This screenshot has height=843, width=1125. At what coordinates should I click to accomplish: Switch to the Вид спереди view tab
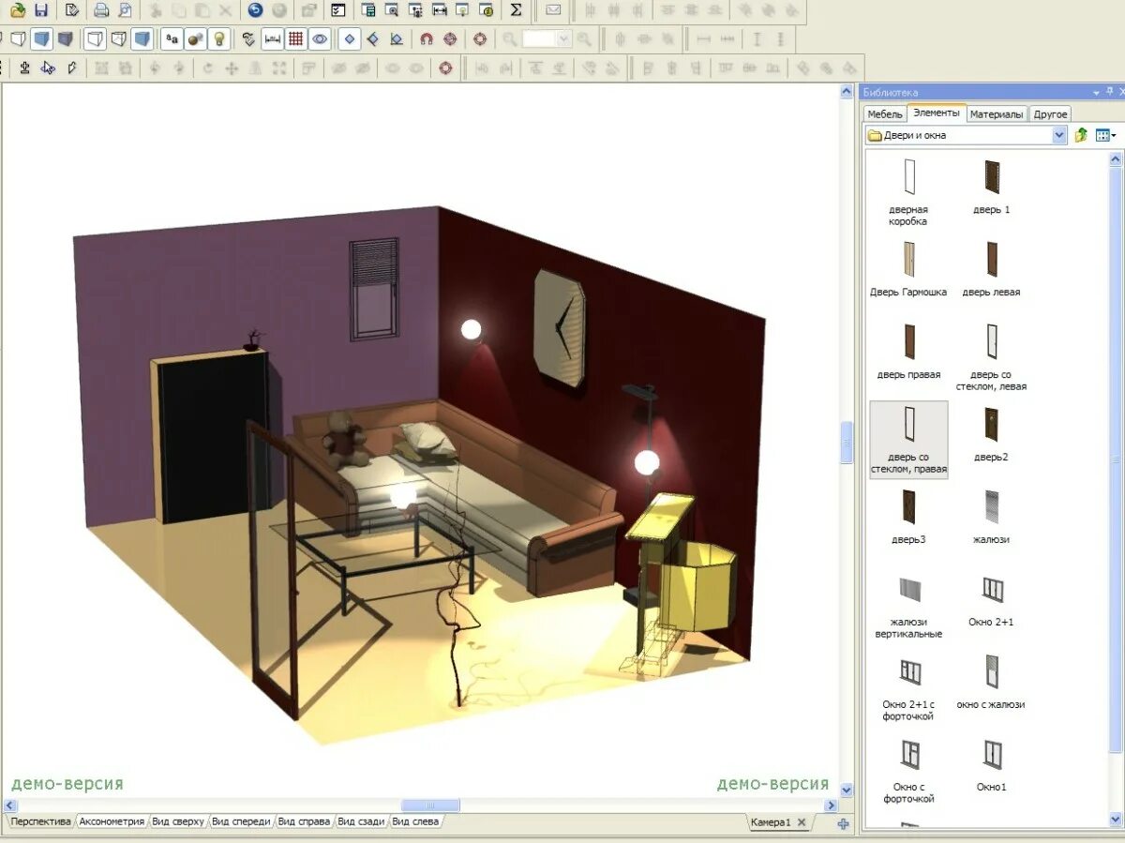[x=241, y=821]
